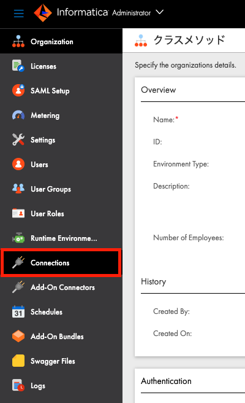Click the Administrator label in header

[x=131, y=13]
